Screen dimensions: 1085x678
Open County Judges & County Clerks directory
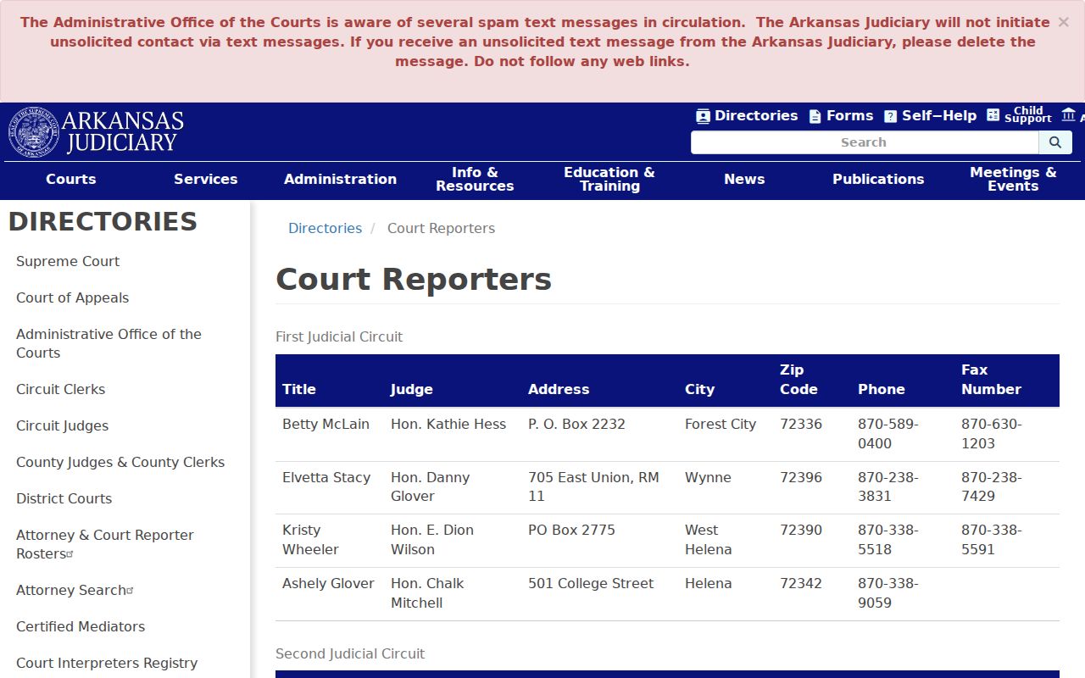coord(120,462)
